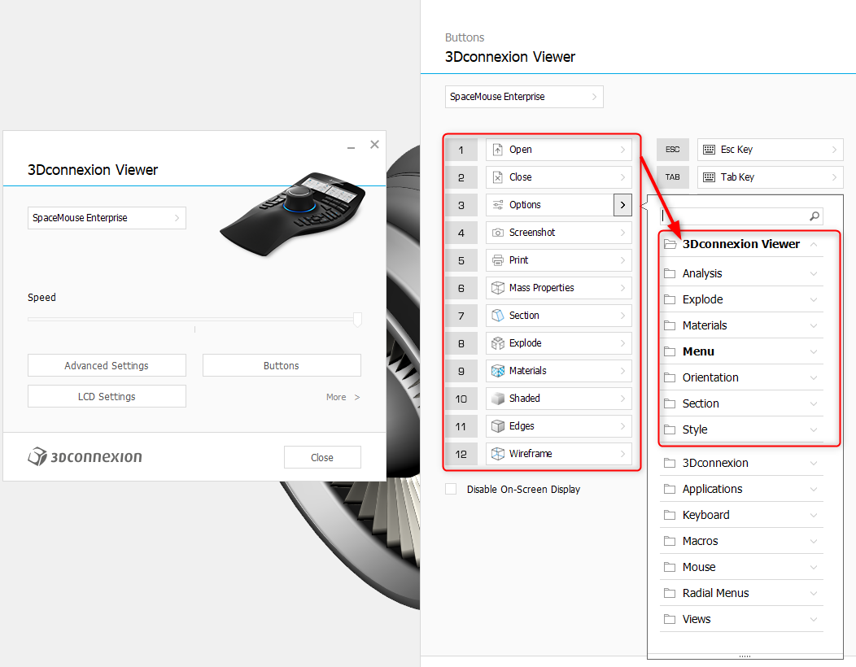Viewport: 856px width, 667px height.
Task: Click the Speed slider handle
Action: point(357,320)
